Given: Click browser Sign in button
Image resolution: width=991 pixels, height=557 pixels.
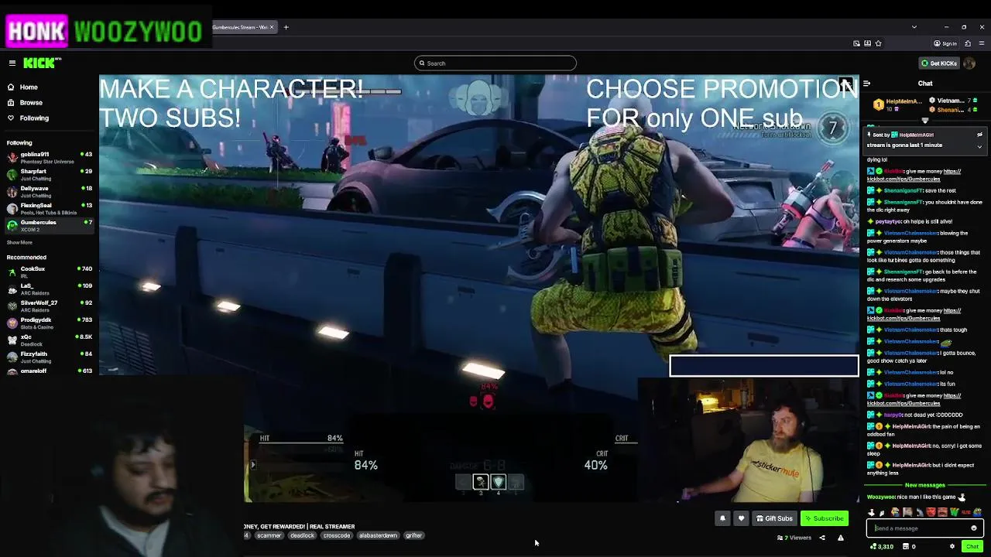Looking at the screenshot, I should 945,43.
